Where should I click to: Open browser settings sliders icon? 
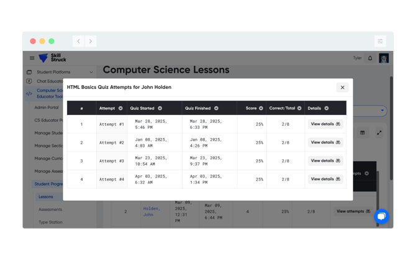(380, 41)
